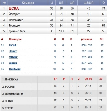Click ЛОКОМОТИВ М in football standings

click(x=13, y=94)
